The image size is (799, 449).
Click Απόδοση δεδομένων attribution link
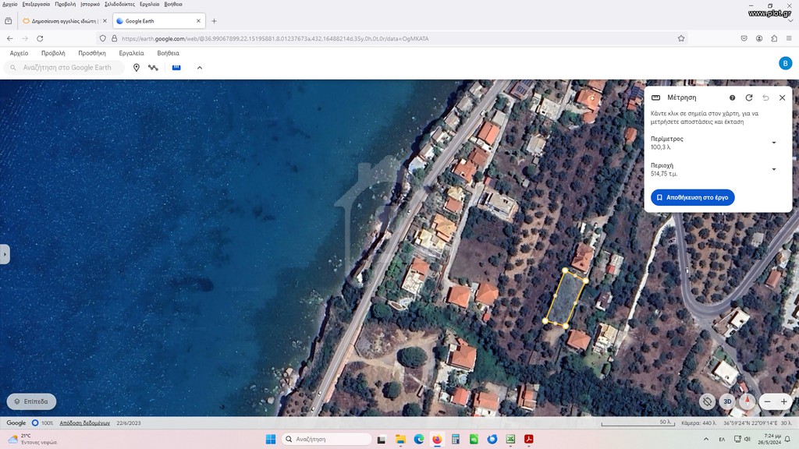(x=84, y=423)
